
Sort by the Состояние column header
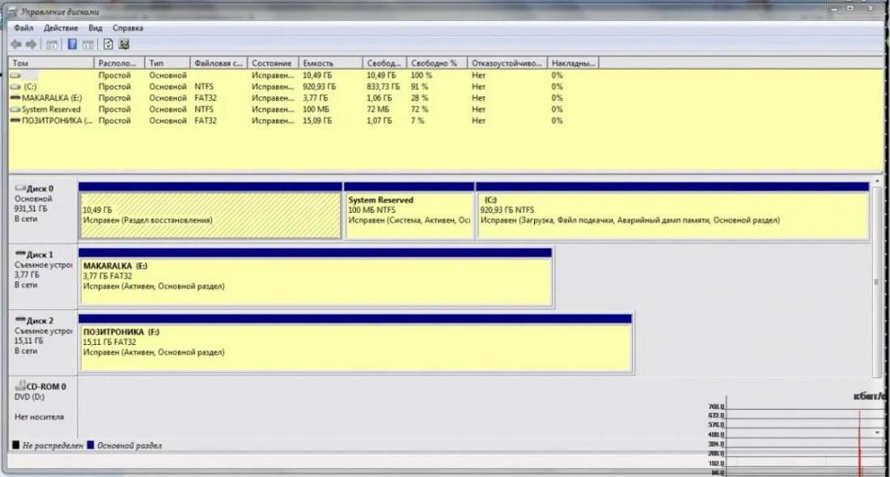(273, 63)
